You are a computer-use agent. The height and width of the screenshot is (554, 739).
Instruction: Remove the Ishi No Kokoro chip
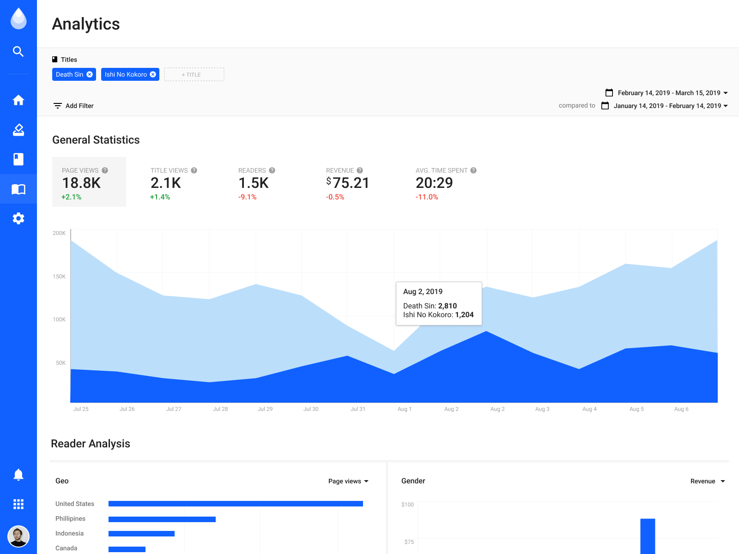coord(153,74)
